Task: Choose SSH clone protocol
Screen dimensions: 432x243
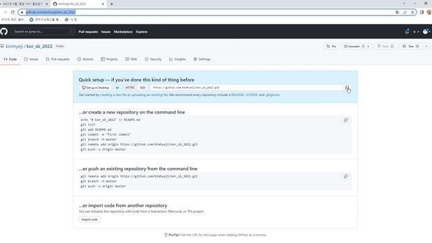Action: (142, 88)
